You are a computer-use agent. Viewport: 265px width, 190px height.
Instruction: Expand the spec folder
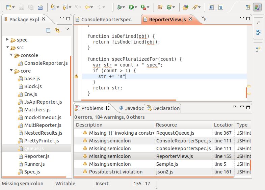pyautogui.click(x=7, y=39)
